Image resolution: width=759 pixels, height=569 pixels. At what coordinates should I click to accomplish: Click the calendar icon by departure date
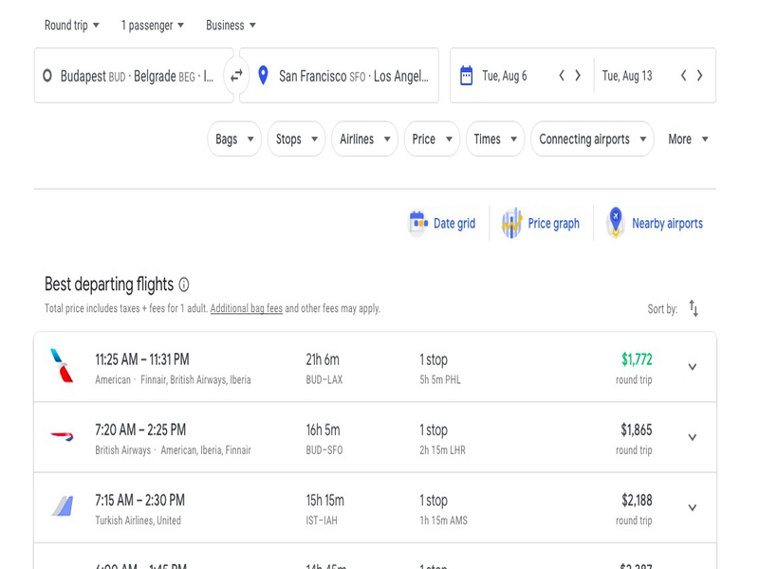[x=466, y=76]
